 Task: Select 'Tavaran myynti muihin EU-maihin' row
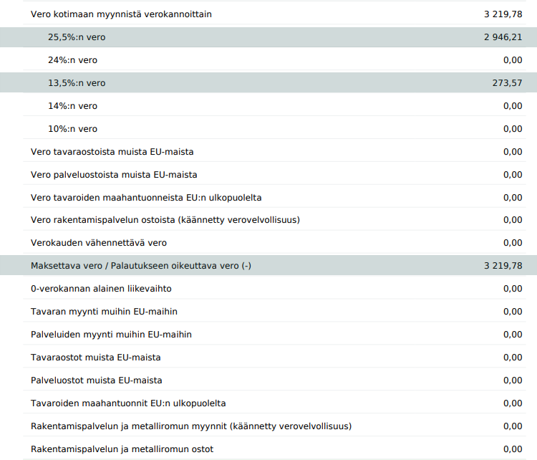(104, 312)
